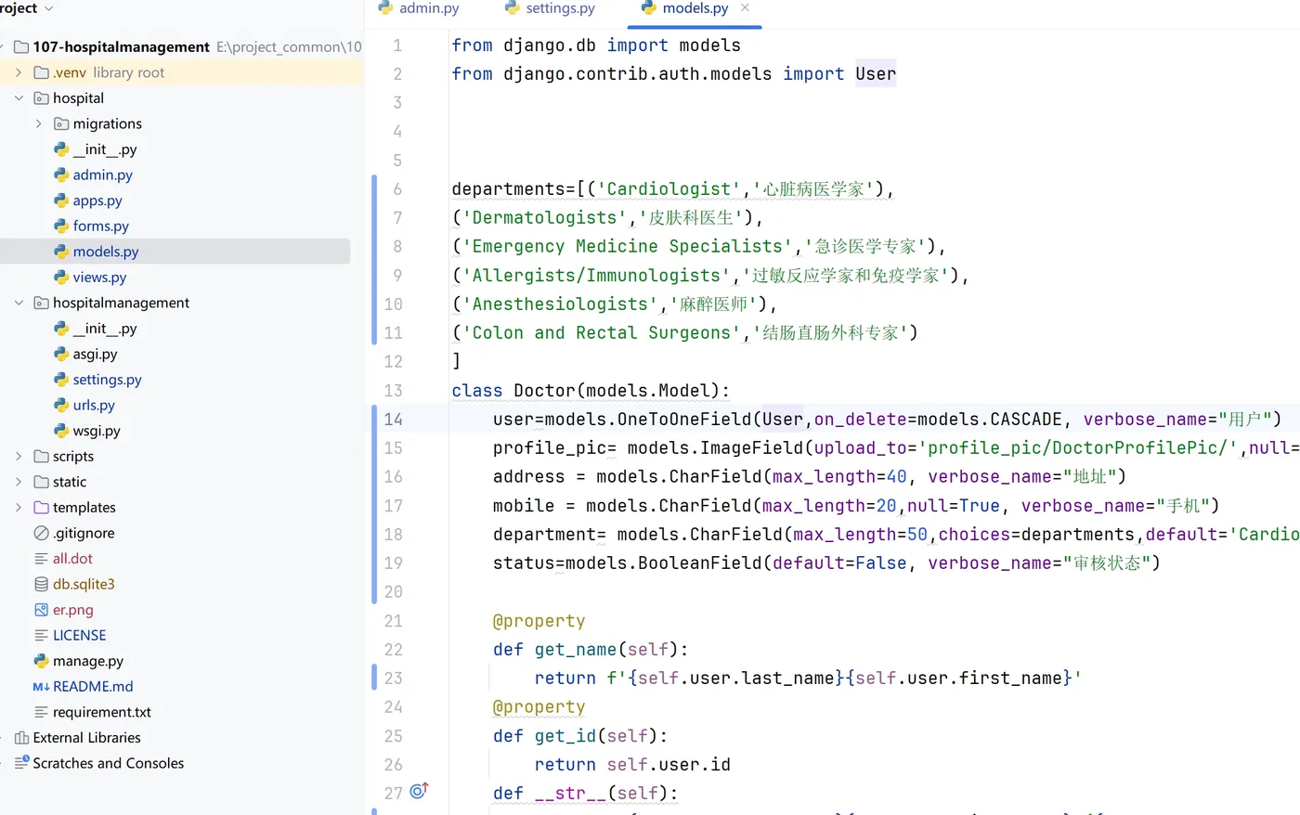Viewport: 1300px width, 815px height.
Task: Click the override gutter icon on line 27
Action: [x=419, y=791]
